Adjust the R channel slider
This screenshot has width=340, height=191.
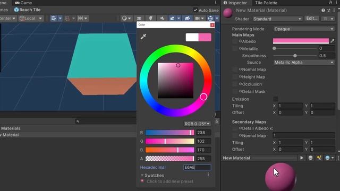click(x=170, y=133)
